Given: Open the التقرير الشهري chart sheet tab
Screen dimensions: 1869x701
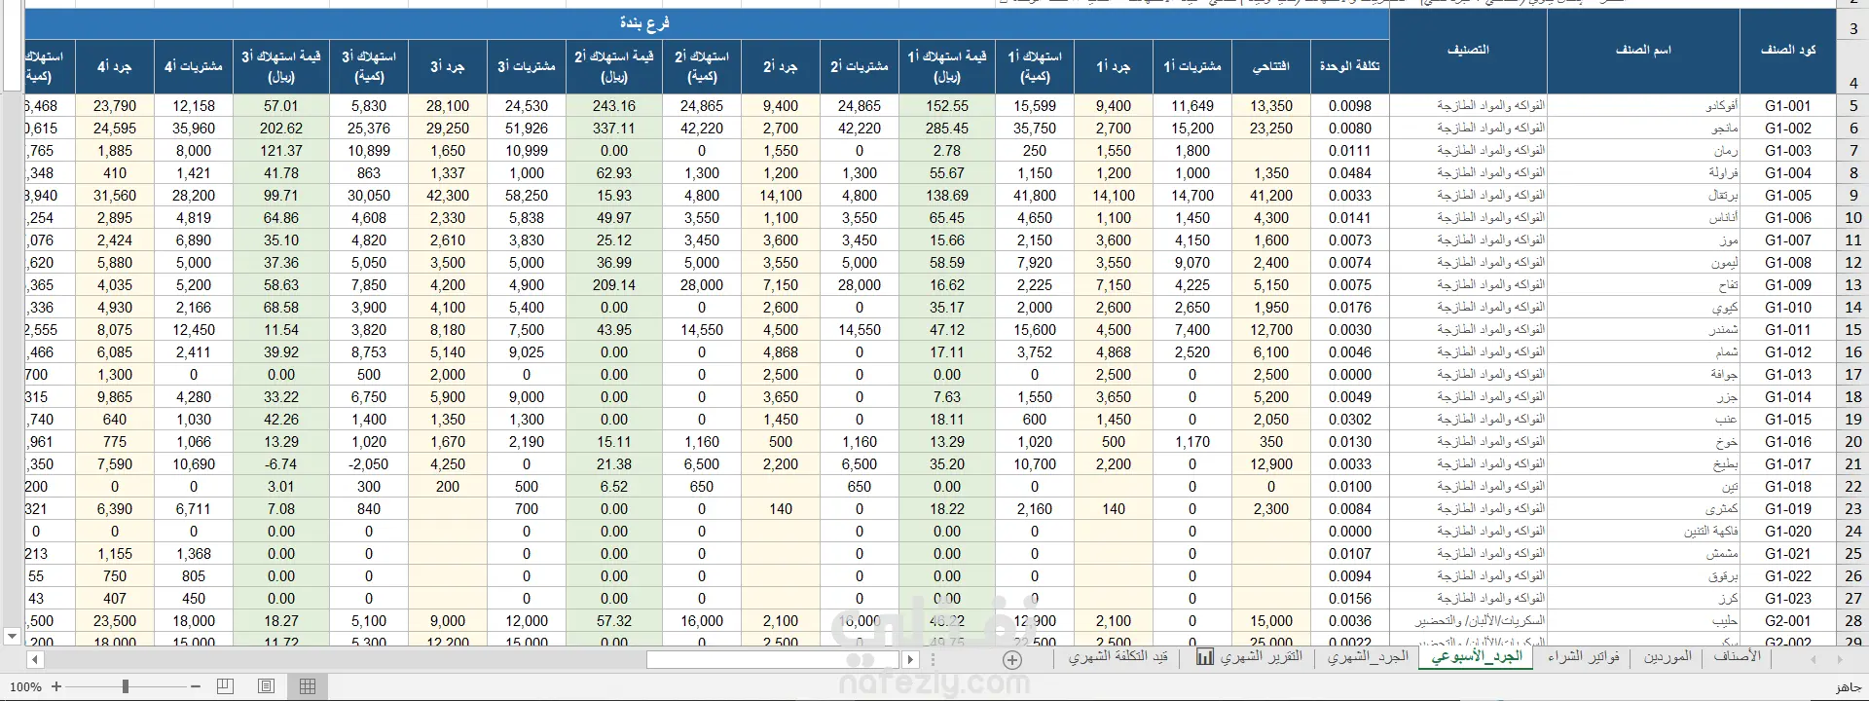Looking at the screenshot, I should (x=1250, y=657).
